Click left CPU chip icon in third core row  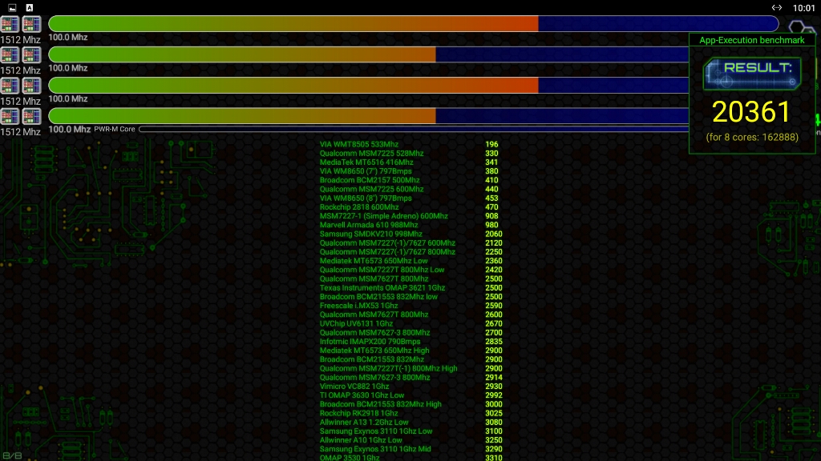click(x=10, y=86)
